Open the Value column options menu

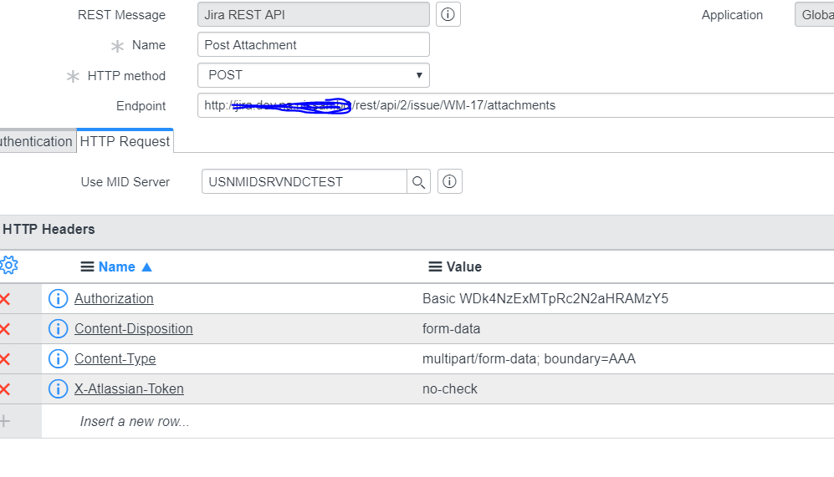tap(435, 266)
